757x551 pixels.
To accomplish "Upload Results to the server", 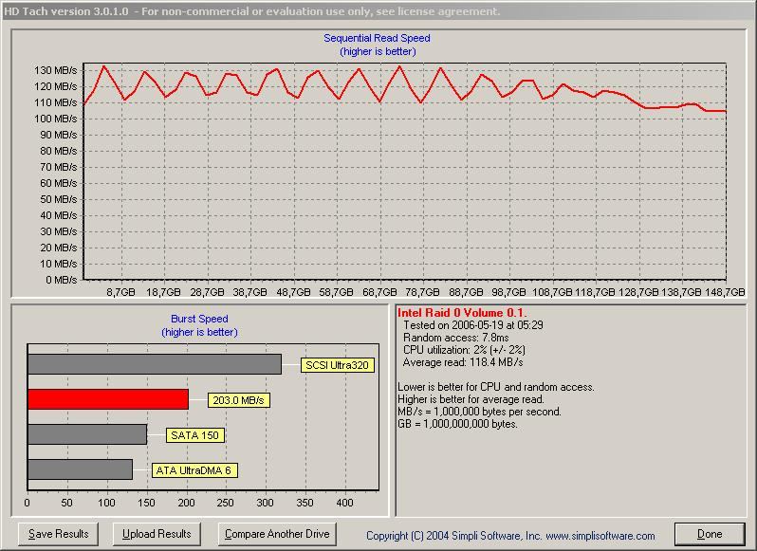I will pyautogui.click(x=157, y=534).
